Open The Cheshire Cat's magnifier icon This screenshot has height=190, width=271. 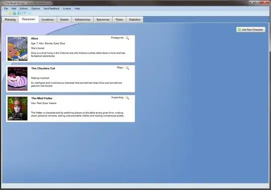pos(127,68)
